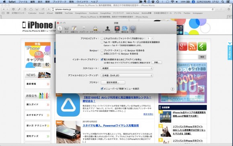Open the YouTube bookmark in the bookmarks bar

pyautogui.click(x=69, y=13)
